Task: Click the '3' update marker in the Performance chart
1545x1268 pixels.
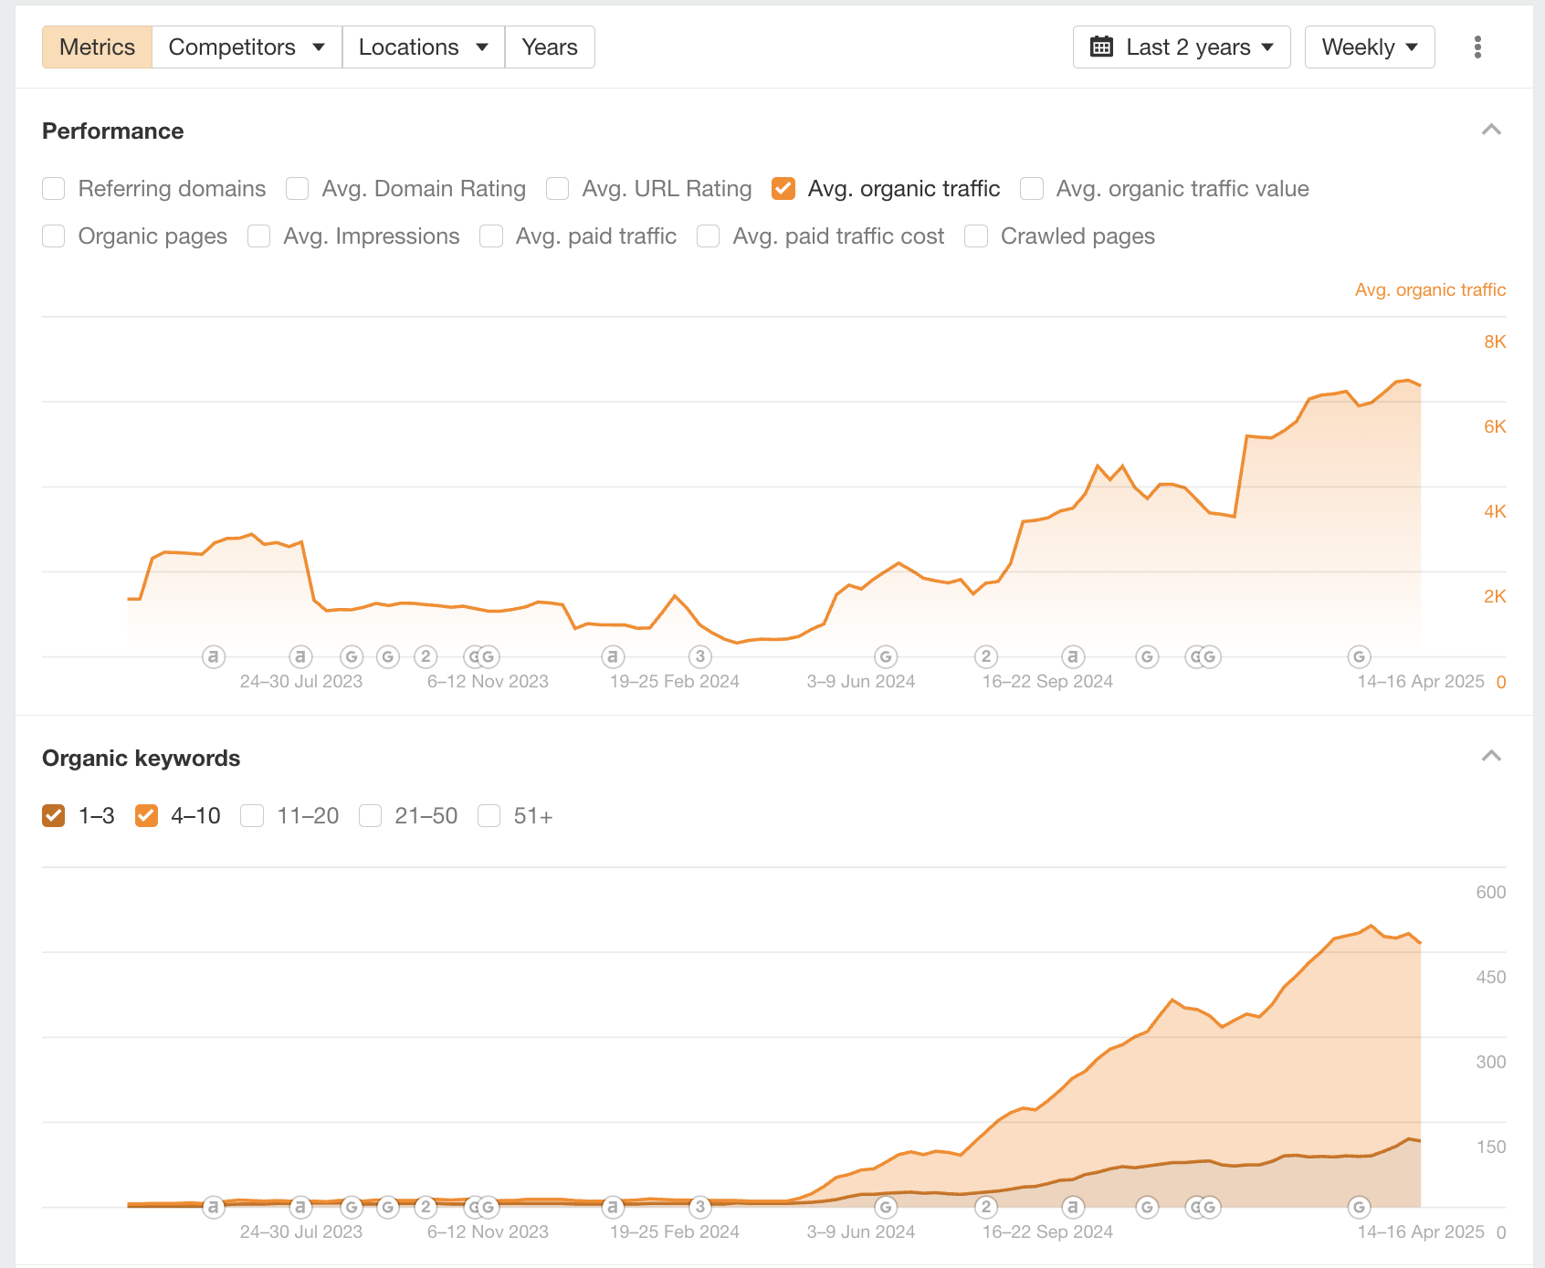Action: pyautogui.click(x=700, y=656)
